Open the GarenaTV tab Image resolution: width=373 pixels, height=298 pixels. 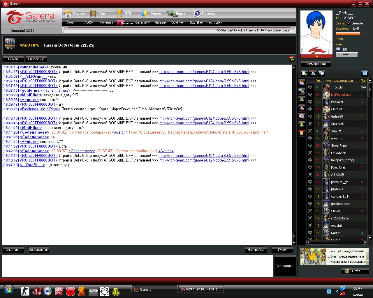tap(142, 22)
